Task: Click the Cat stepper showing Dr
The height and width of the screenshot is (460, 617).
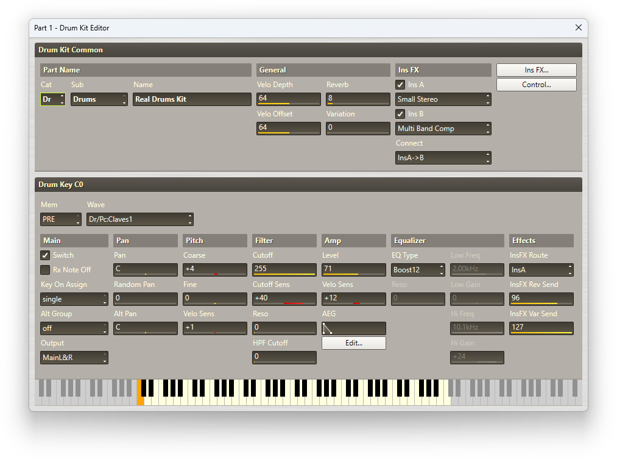Action: (52, 99)
